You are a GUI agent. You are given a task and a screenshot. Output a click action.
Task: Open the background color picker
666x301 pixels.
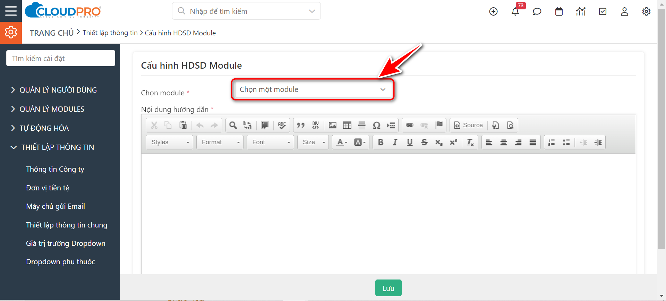click(x=360, y=142)
